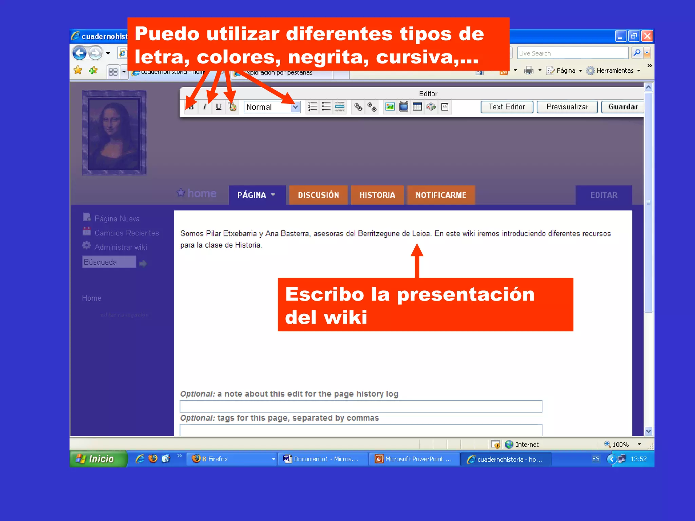Toggle underline formatting in the editor

pyautogui.click(x=219, y=107)
